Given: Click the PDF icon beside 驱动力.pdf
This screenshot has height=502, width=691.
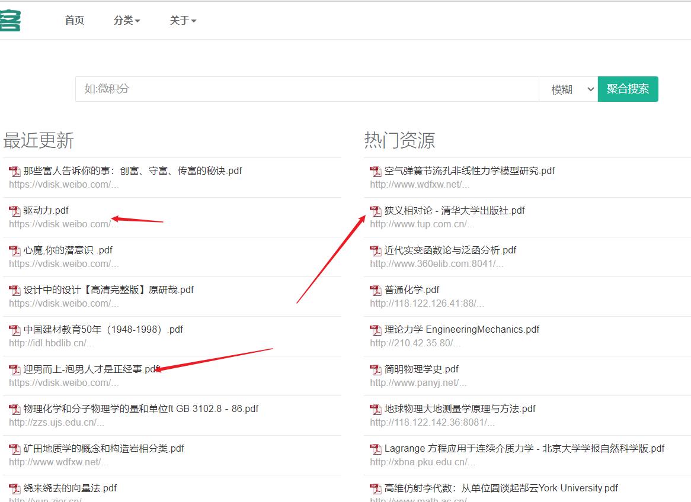Looking at the screenshot, I should coord(14,211).
